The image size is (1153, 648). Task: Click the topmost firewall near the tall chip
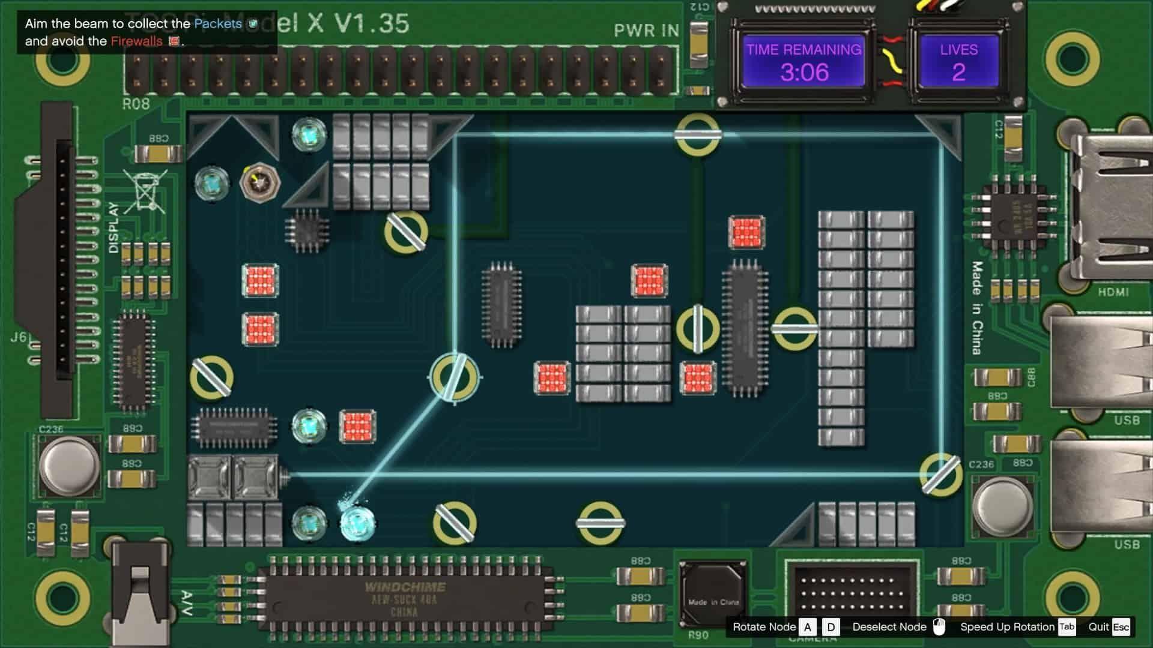tap(746, 232)
